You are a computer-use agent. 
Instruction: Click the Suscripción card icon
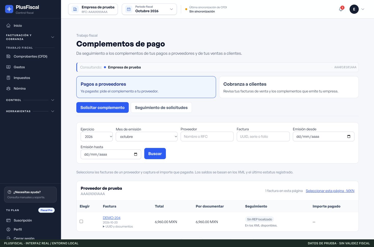pos(8,220)
